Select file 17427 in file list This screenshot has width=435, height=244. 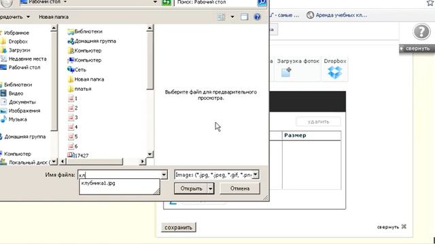coord(78,155)
